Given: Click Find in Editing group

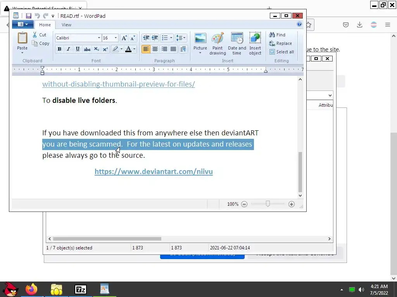Looking at the screenshot, I should pos(277,35).
